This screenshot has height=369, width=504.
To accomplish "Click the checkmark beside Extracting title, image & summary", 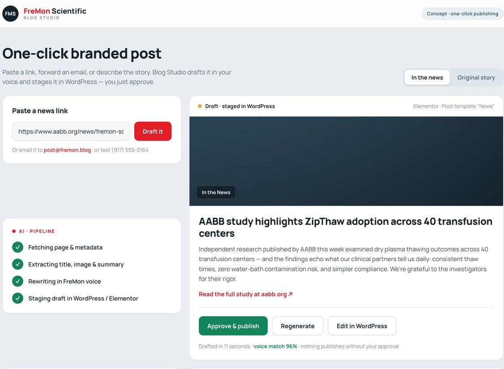I will click(17, 264).
